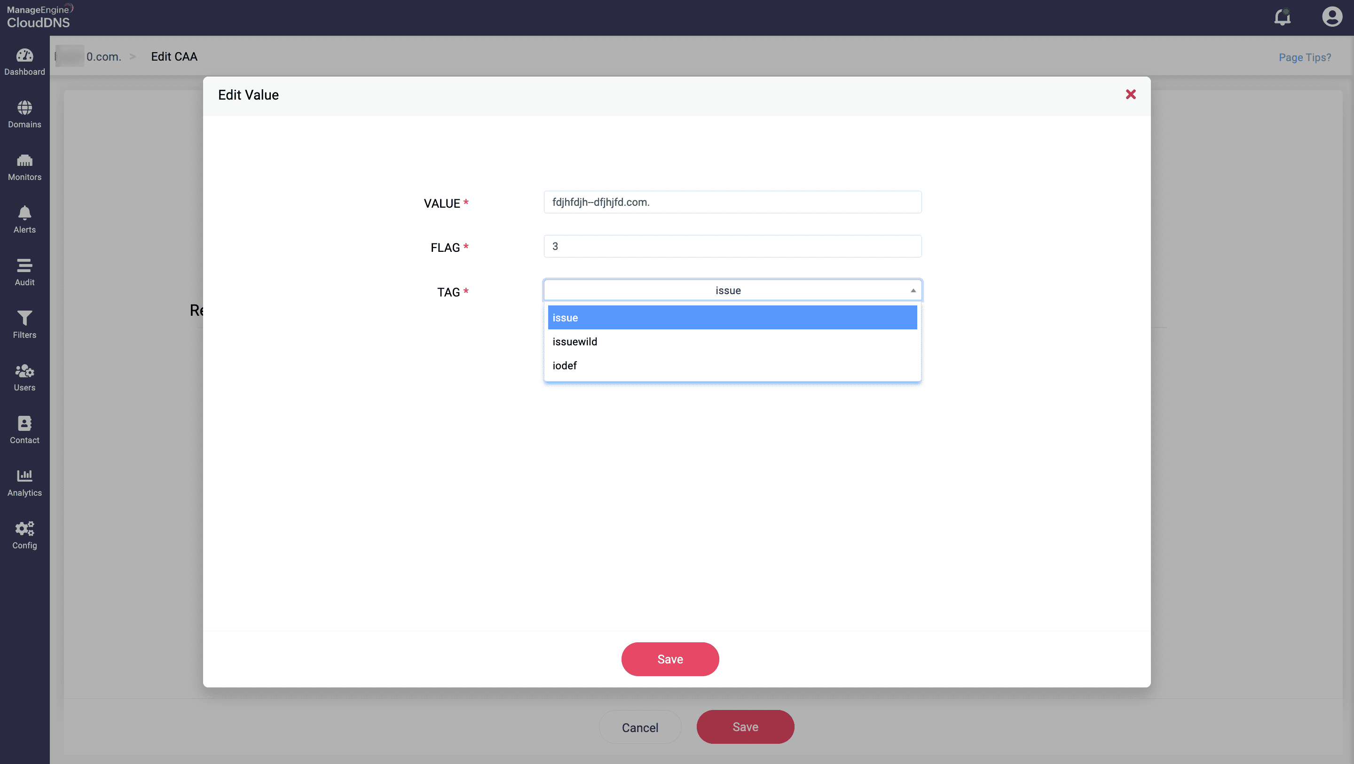Click the notification bell in header

tap(1282, 17)
